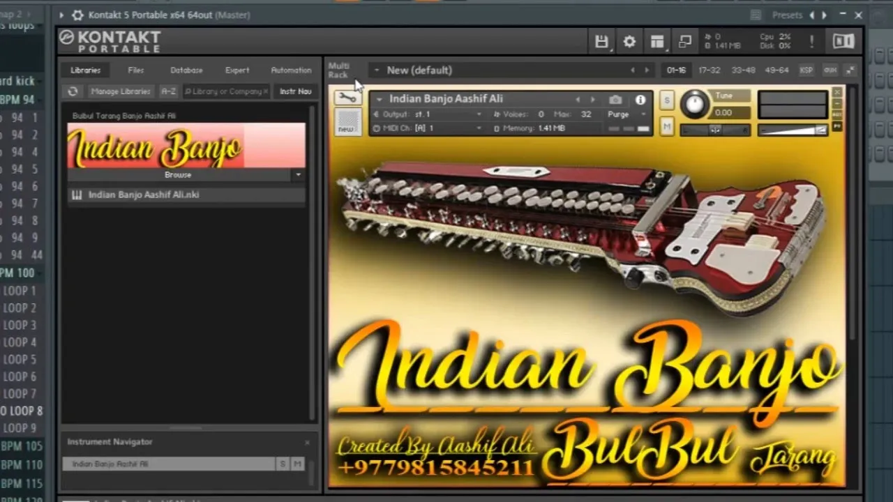The height and width of the screenshot is (502, 893).
Task: Open plugin window gear menu
Action: point(77,15)
